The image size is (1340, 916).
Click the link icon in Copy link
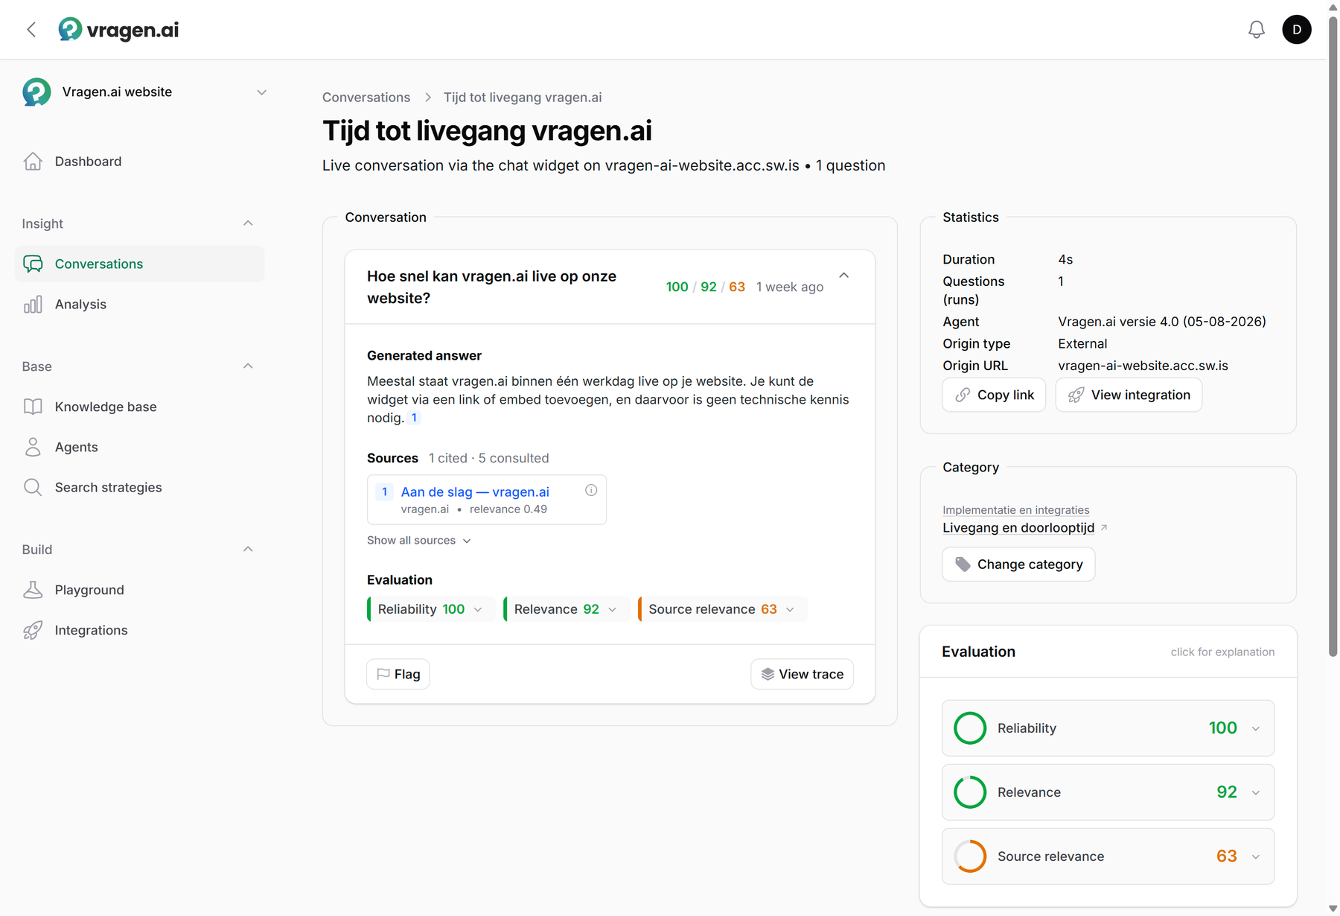tap(963, 395)
